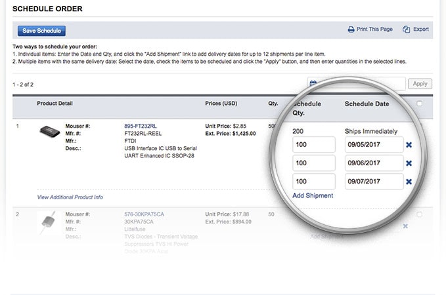Select the 09/06/2017 date input
This screenshot has height=295, width=446.
373,163
